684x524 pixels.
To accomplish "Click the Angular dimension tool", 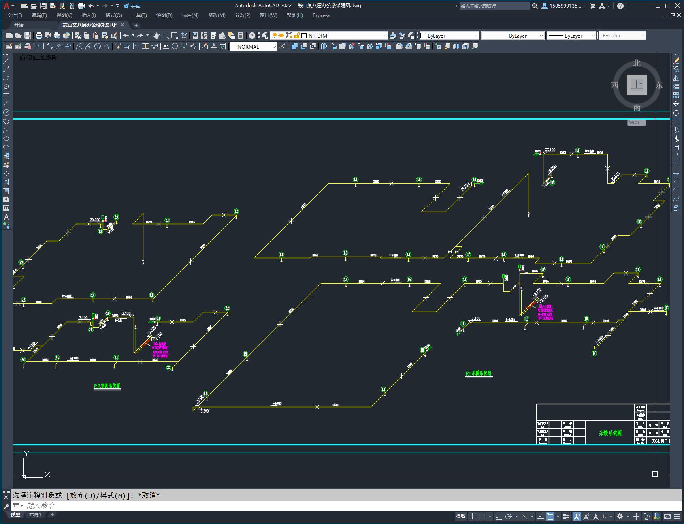I will [x=107, y=46].
